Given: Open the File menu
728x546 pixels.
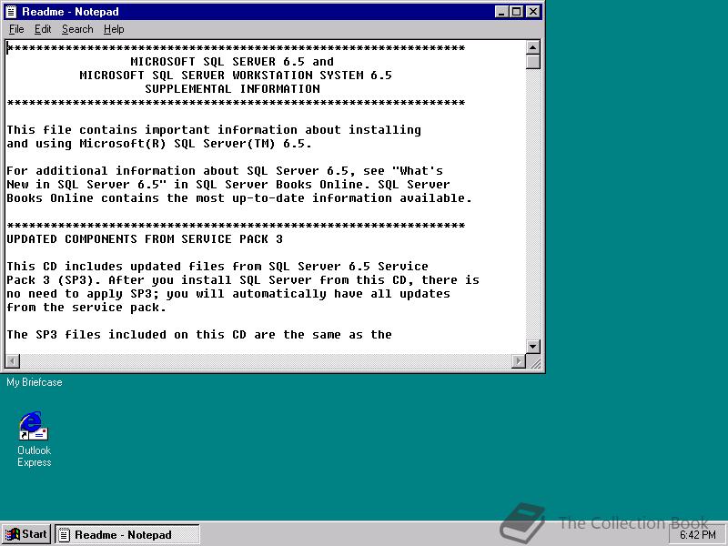Looking at the screenshot, I should click(x=16, y=29).
